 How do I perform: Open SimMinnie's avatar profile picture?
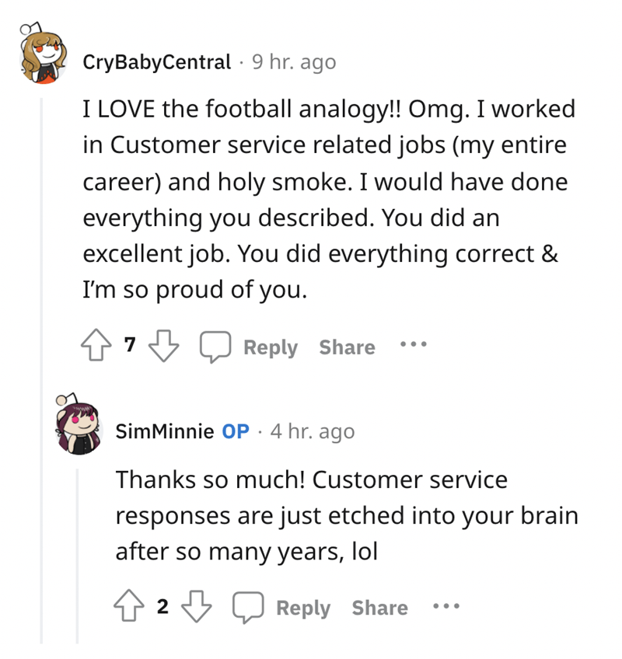pyautogui.click(x=79, y=426)
